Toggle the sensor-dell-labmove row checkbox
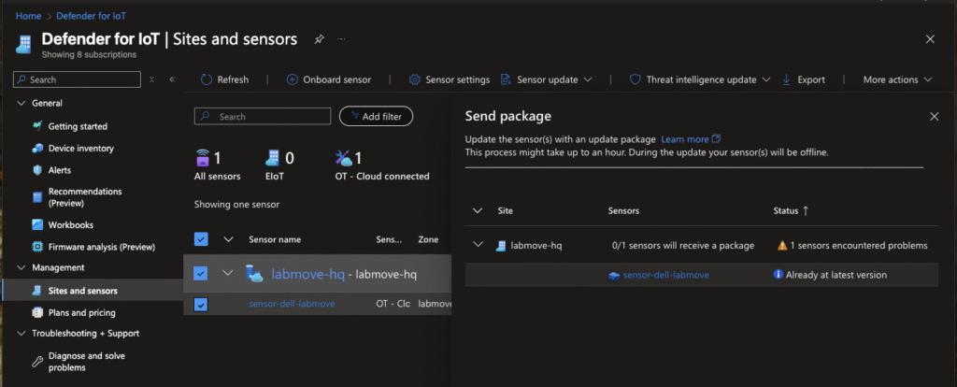 [x=201, y=304]
